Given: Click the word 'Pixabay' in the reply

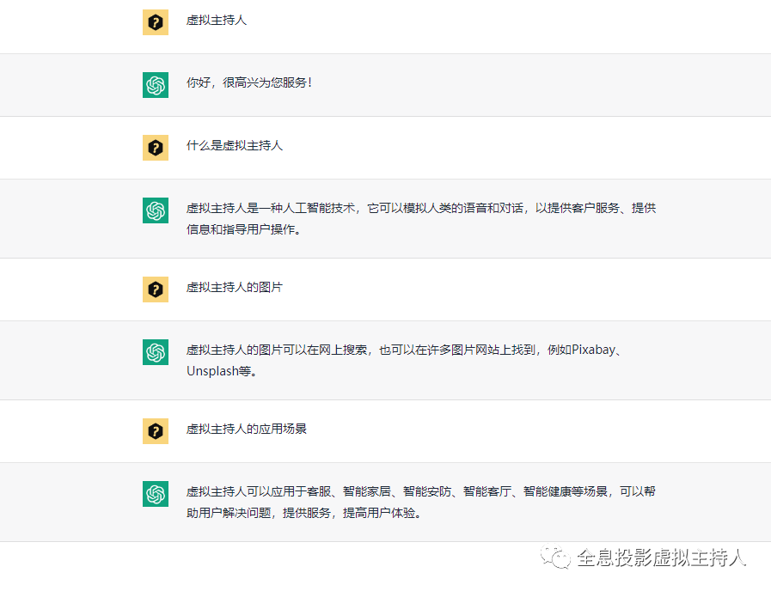Looking at the screenshot, I should pyautogui.click(x=593, y=350).
